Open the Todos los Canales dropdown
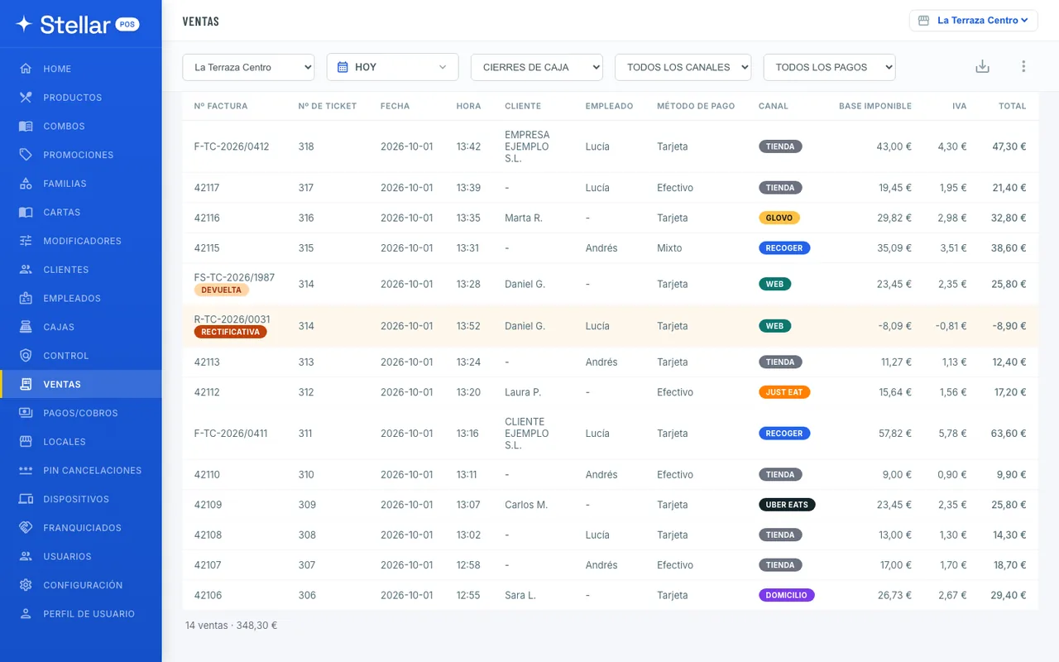Image resolution: width=1059 pixels, height=662 pixels. point(683,67)
